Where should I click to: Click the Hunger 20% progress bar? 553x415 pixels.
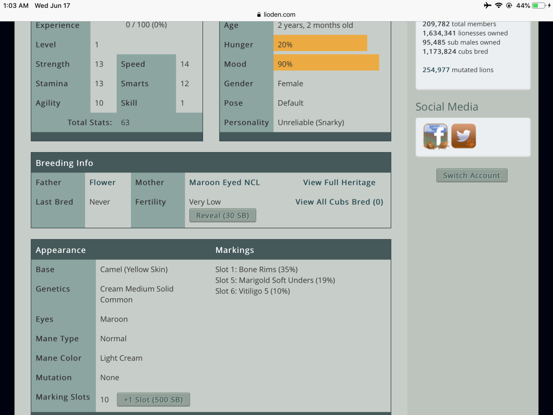click(x=320, y=43)
